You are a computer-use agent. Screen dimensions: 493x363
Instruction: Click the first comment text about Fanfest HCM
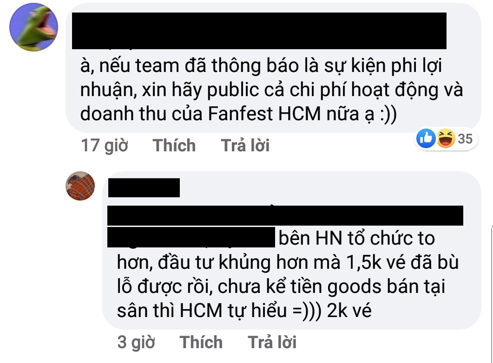[271, 90]
